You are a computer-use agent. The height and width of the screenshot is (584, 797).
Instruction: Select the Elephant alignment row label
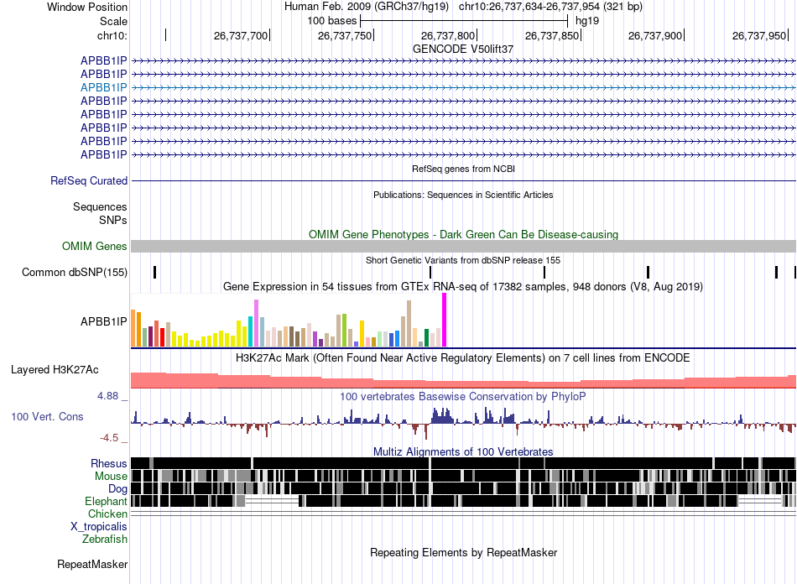[x=106, y=502]
